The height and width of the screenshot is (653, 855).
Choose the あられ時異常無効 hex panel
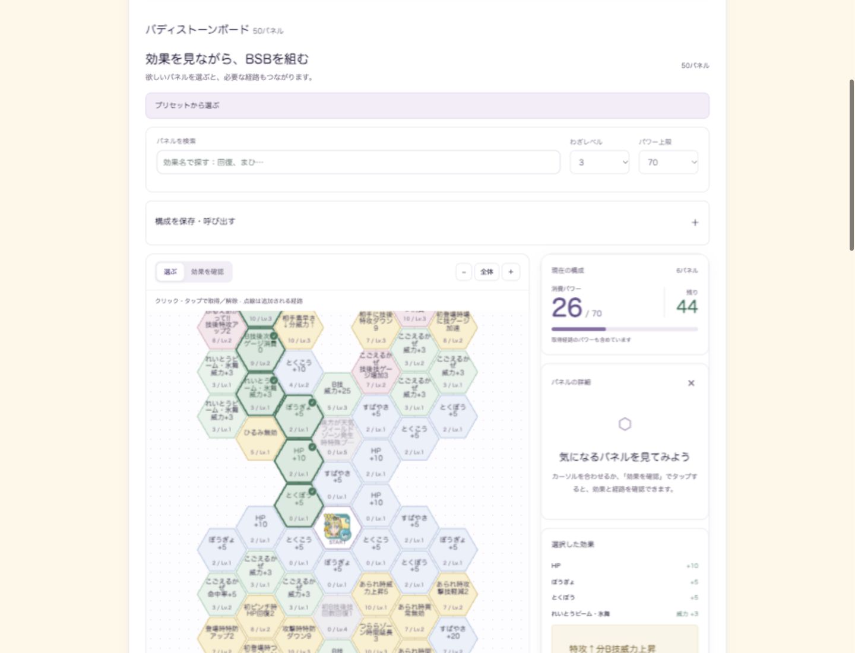click(x=414, y=617)
